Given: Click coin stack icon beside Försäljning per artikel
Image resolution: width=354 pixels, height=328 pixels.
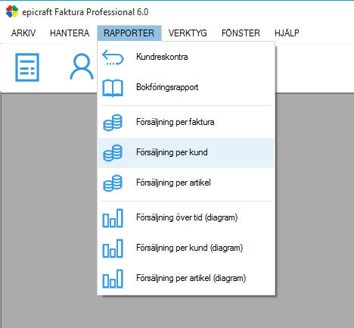Looking at the screenshot, I should click(113, 183).
